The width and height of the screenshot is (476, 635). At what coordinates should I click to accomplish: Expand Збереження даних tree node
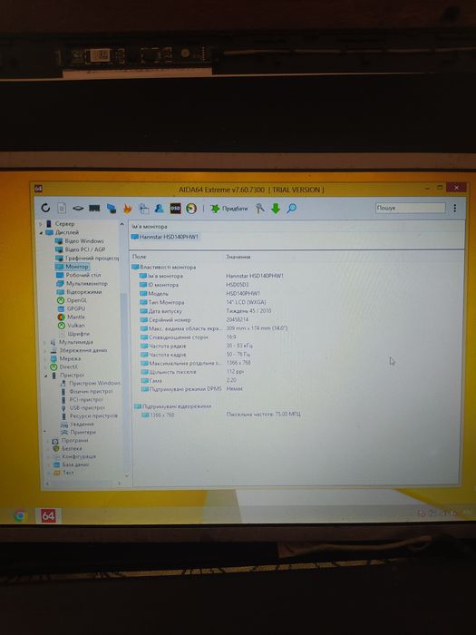pos(45,351)
